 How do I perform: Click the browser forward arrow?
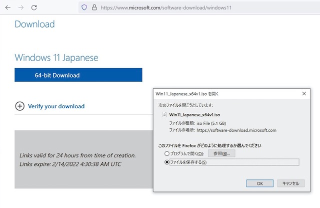coord(21,8)
